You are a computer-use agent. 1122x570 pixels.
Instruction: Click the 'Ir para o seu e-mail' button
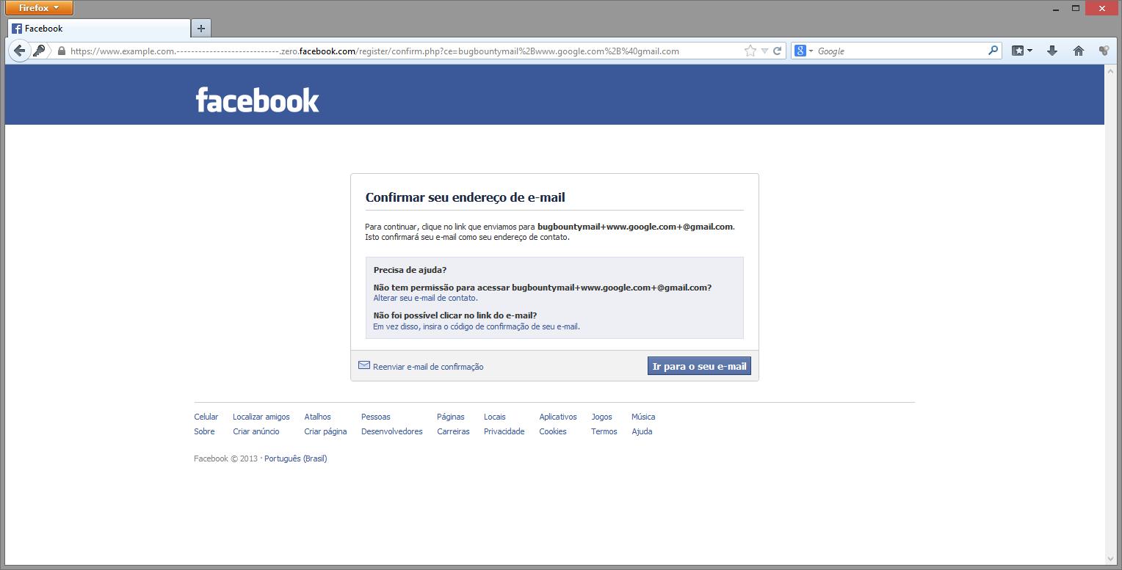699,366
